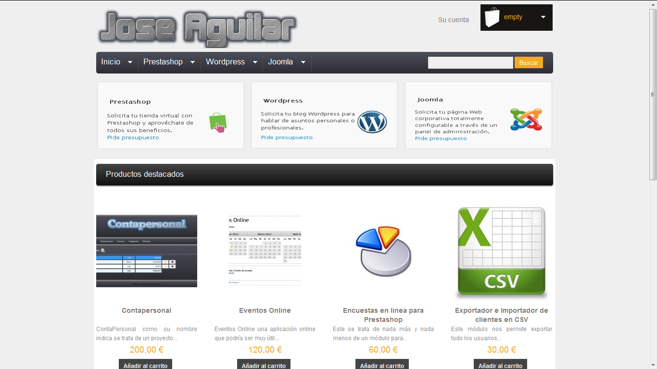Click the shopping bag cart icon

click(492, 17)
